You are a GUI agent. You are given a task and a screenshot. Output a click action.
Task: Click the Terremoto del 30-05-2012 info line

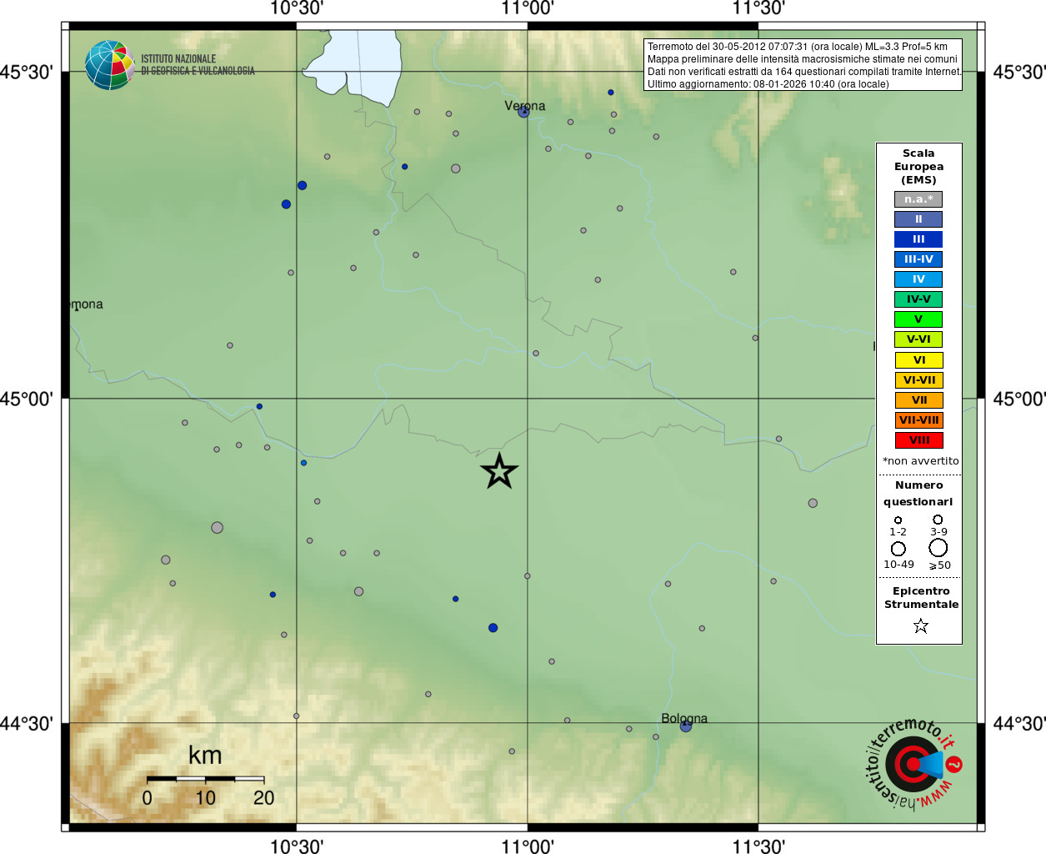point(798,47)
